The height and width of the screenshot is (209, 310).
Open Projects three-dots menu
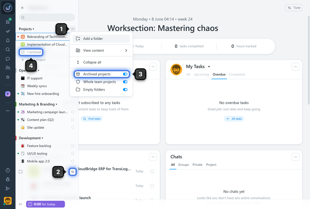tap(73, 29)
